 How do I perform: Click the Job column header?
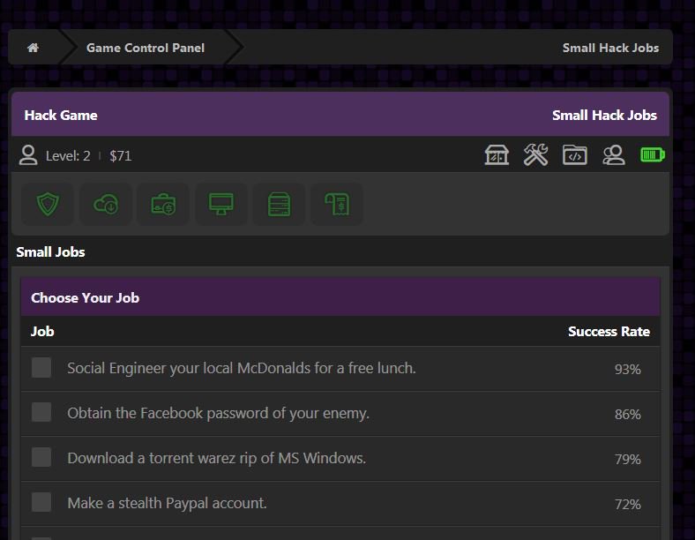(42, 332)
